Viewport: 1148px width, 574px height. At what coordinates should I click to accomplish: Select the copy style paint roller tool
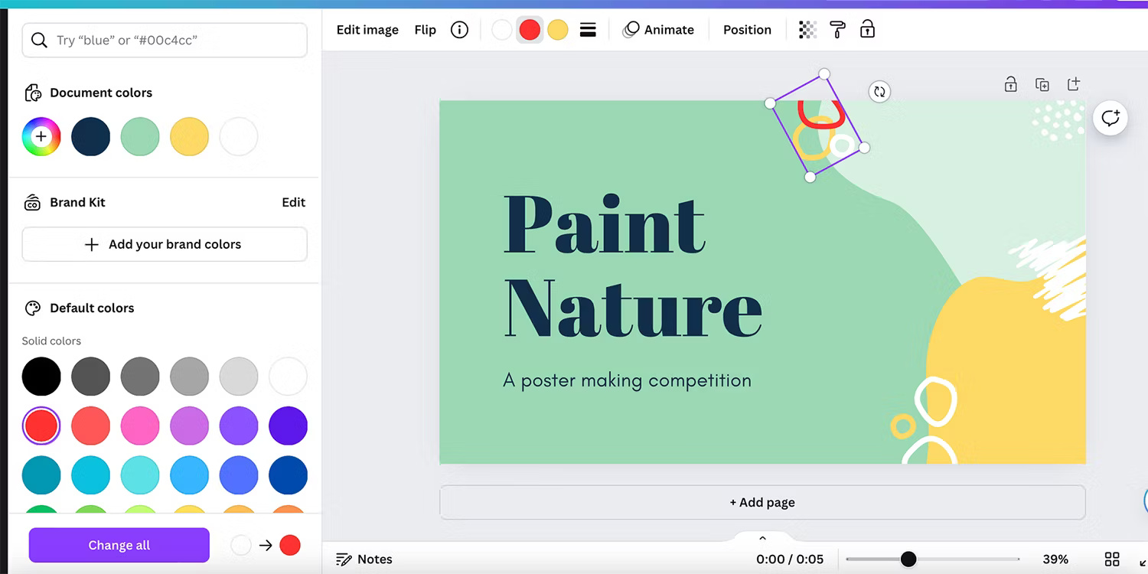pos(837,30)
